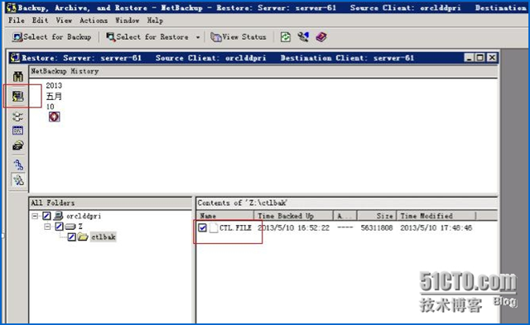The width and height of the screenshot is (530, 325).
Task: Open the red help book icon
Action: 321,36
